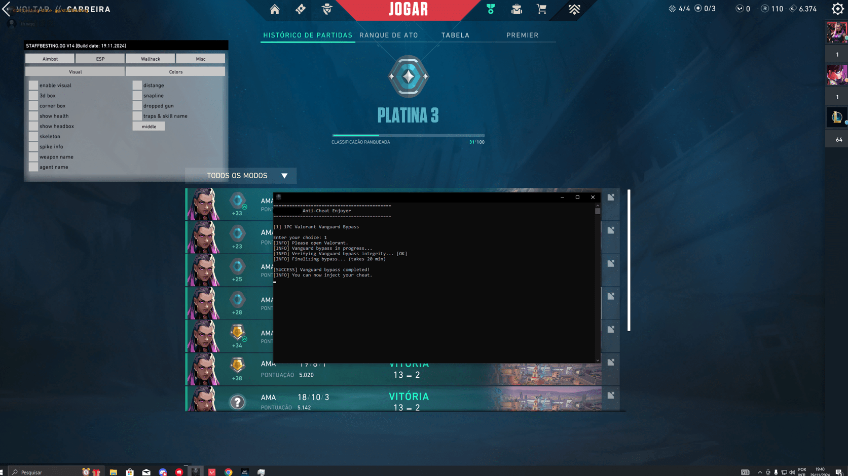The width and height of the screenshot is (848, 476).
Task: Tick the 'show health' checkbox
Action: tap(33, 116)
